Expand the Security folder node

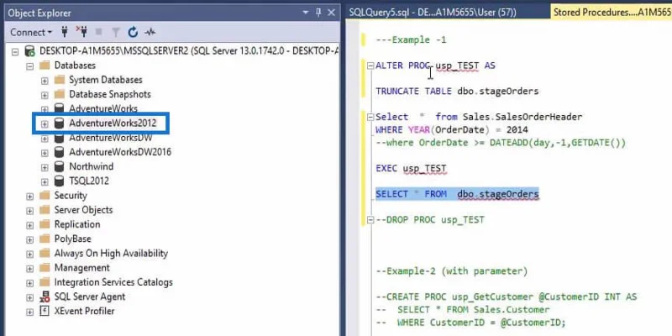pyautogui.click(x=29, y=197)
